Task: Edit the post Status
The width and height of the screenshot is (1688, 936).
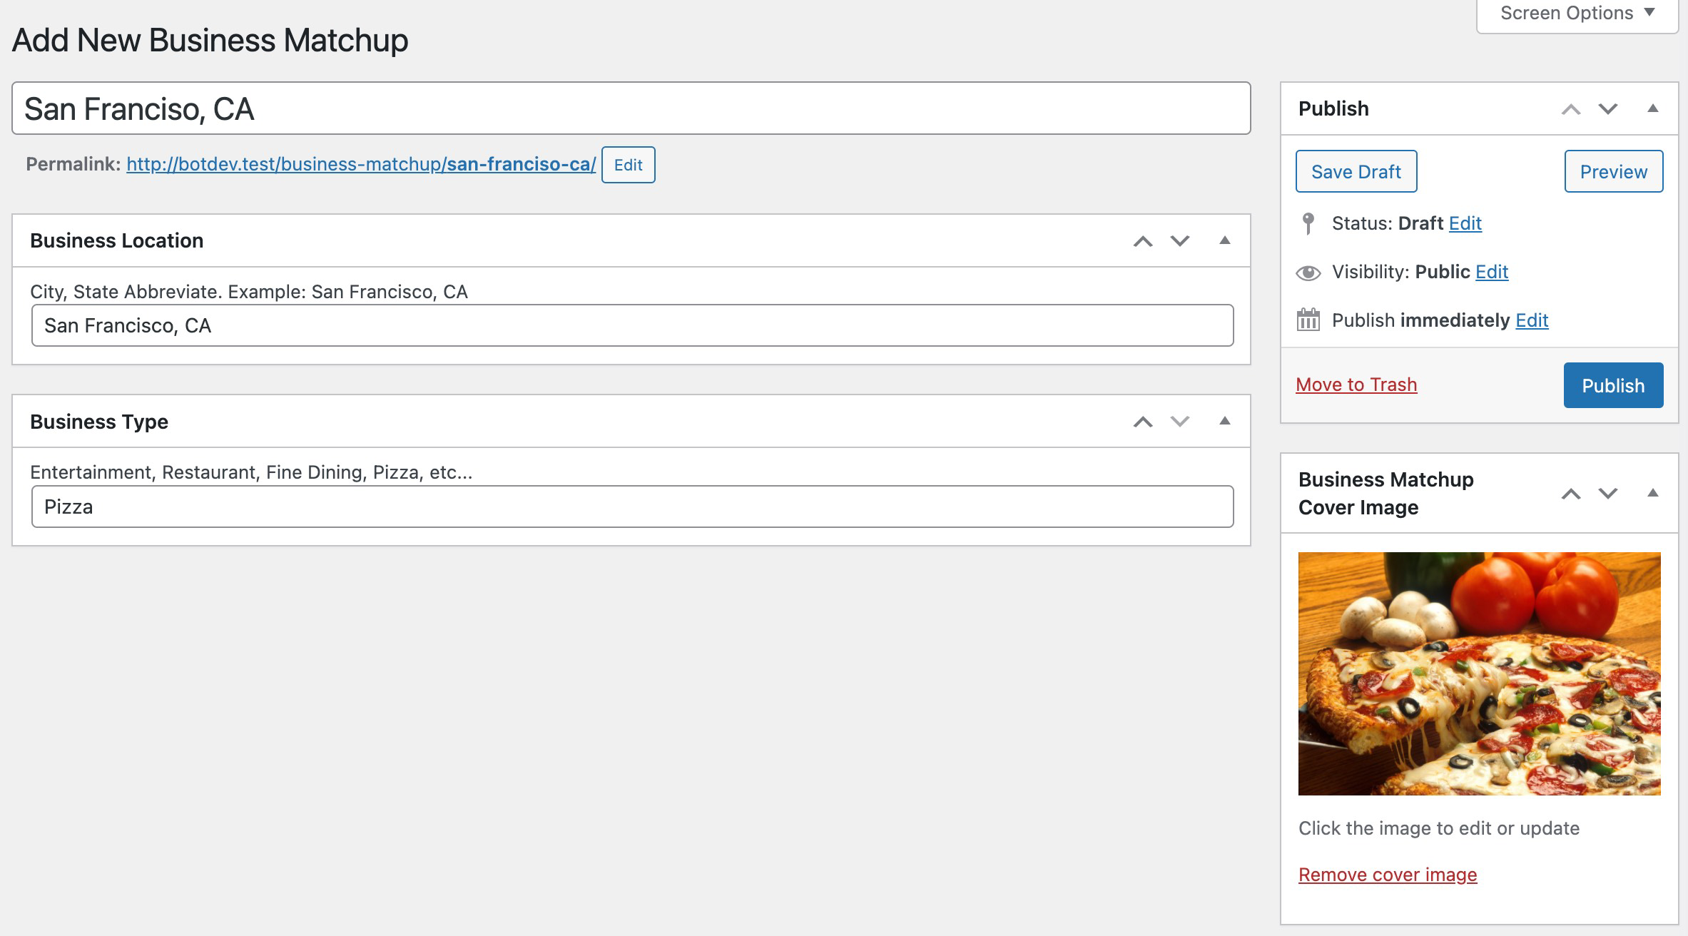Action: pos(1465,223)
